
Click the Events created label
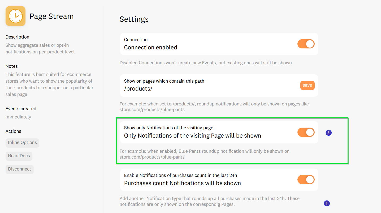click(21, 109)
